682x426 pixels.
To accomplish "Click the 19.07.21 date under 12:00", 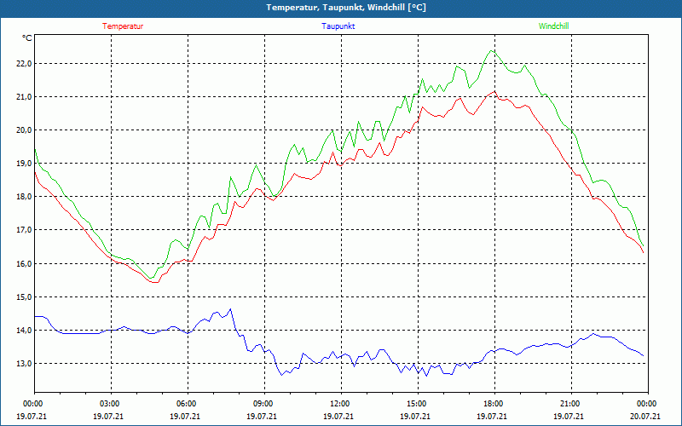I will coord(338,417).
